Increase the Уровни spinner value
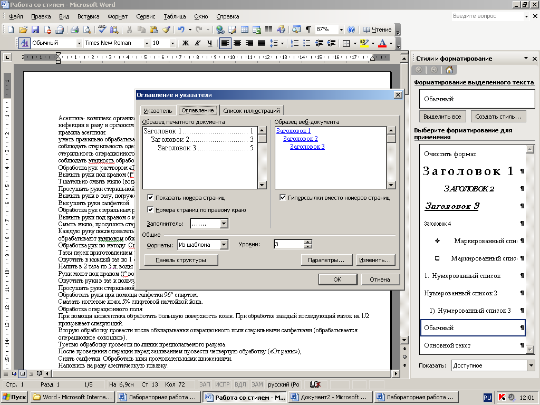 click(x=308, y=242)
